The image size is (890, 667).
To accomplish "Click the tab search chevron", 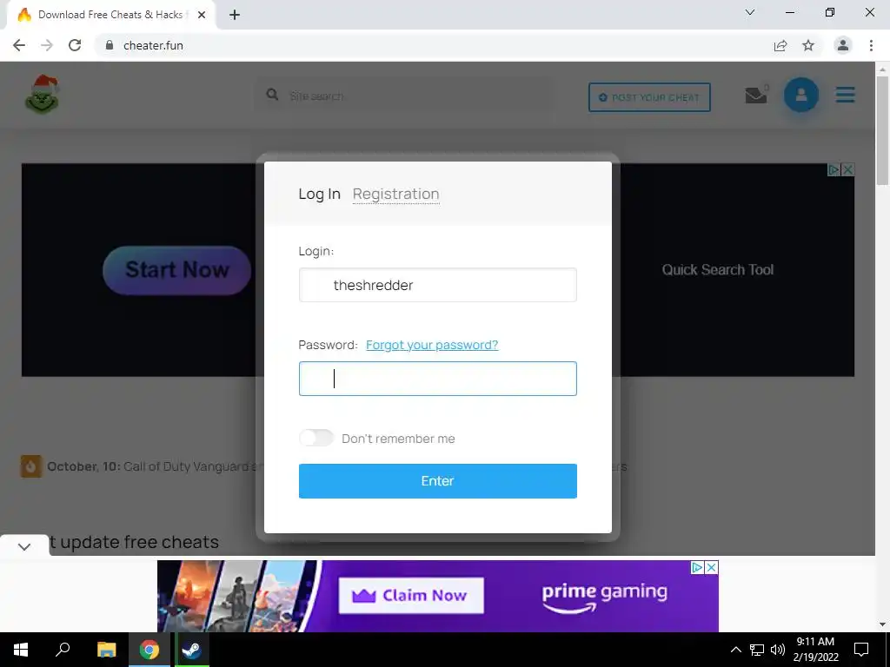I will coord(750,12).
